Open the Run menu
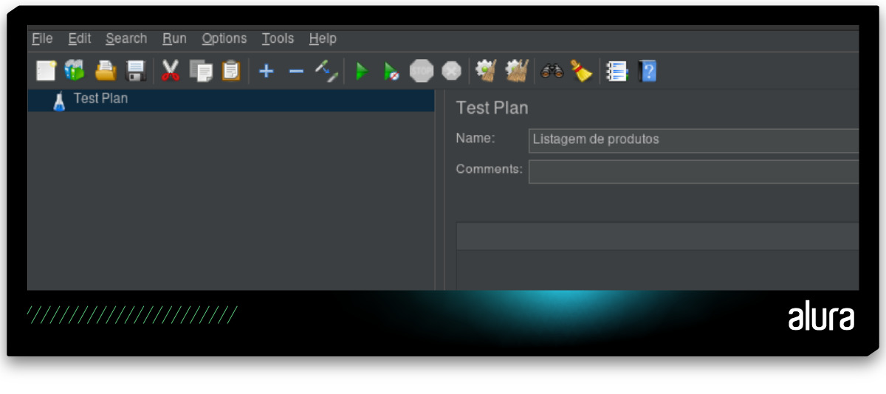The height and width of the screenshot is (394, 886). pyautogui.click(x=175, y=38)
